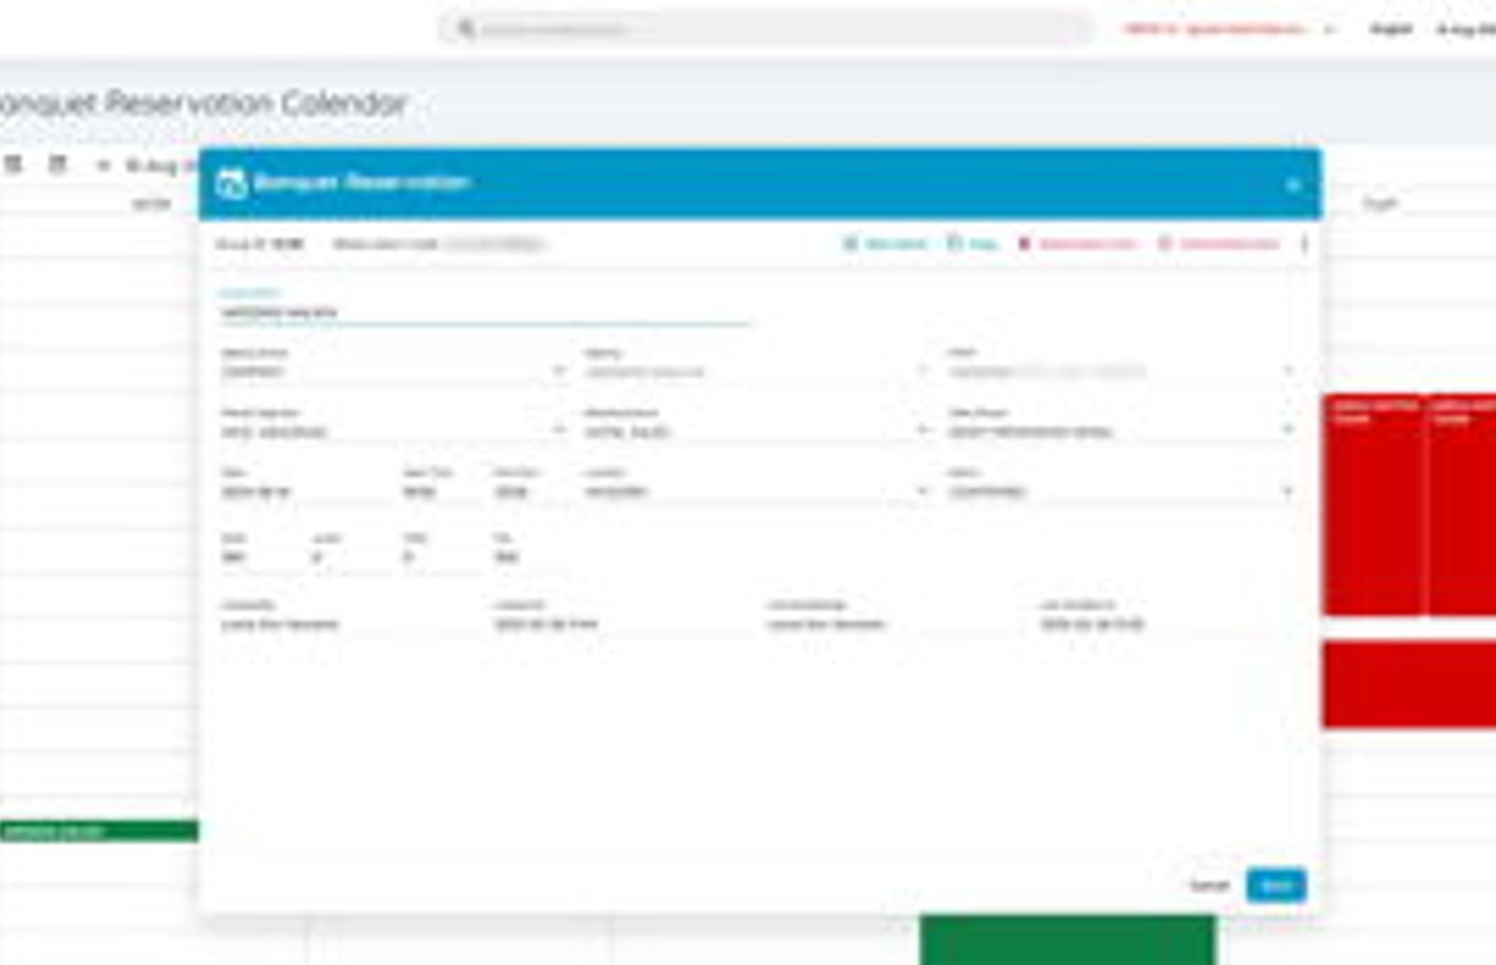Click the lower red event block in calendar

pos(1409,684)
